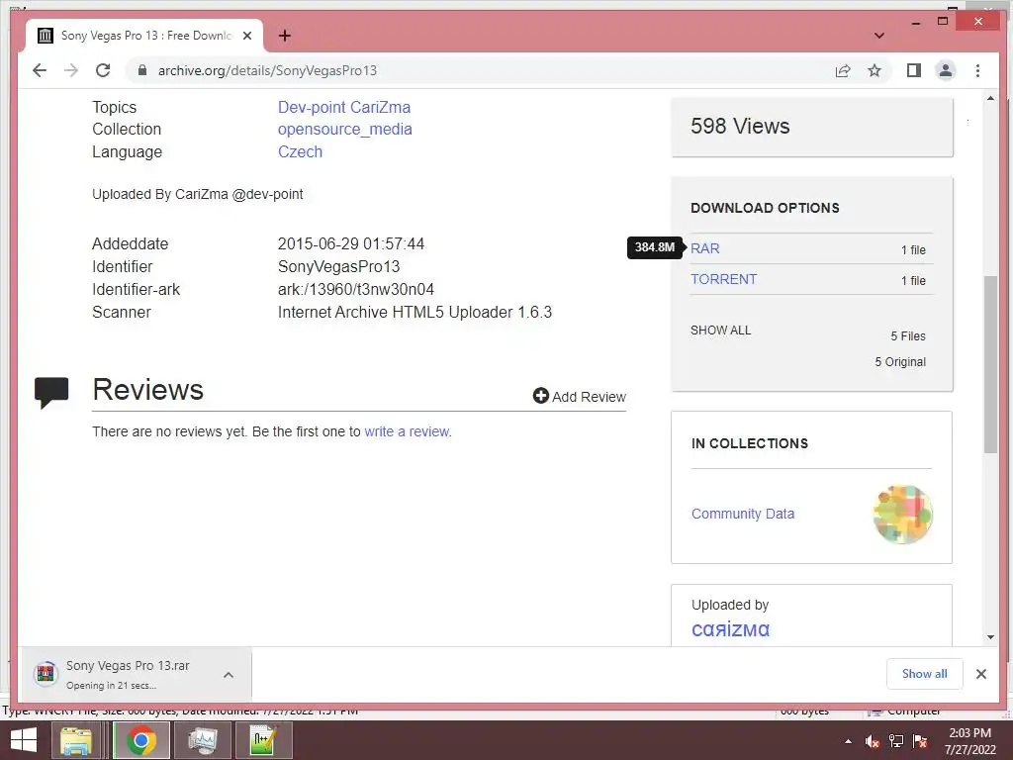Click Uploaded By CariZma @dev-point text
The image size is (1013, 760).
(x=197, y=194)
